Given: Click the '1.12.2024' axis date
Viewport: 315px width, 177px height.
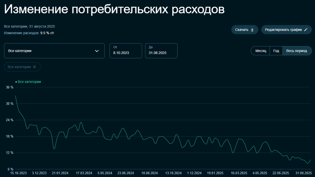Looking at the screenshot, I should [194, 173].
